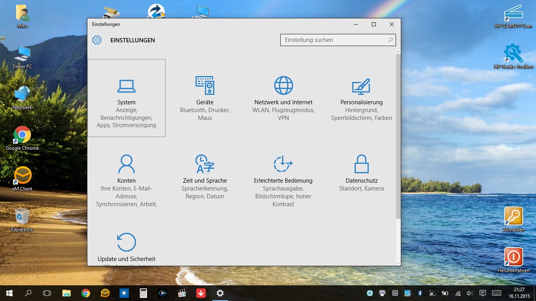Open the media player play-icon app in taskbar
The image size is (536, 301).
pyautogui.click(x=163, y=293)
